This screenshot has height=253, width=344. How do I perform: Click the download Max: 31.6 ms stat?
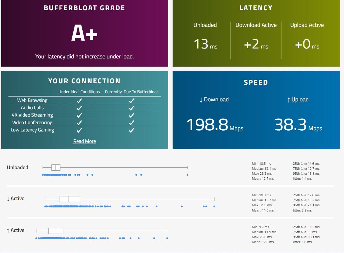[x=262, y=205]
